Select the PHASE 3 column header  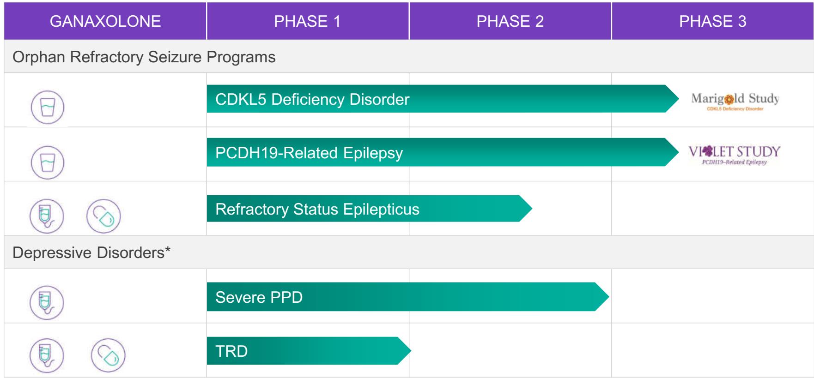712,21
